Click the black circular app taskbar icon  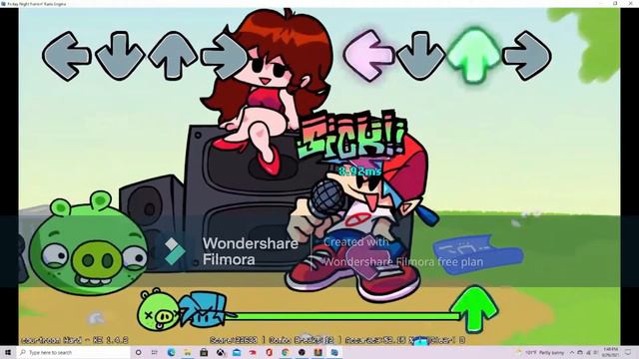[x=302, y=352]
